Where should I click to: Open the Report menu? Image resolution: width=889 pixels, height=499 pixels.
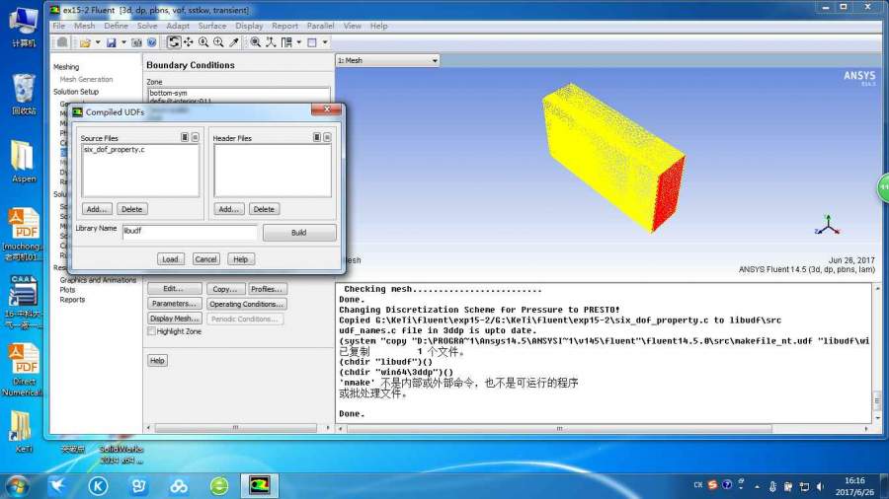pyautogui.click(x=284, y=26)
